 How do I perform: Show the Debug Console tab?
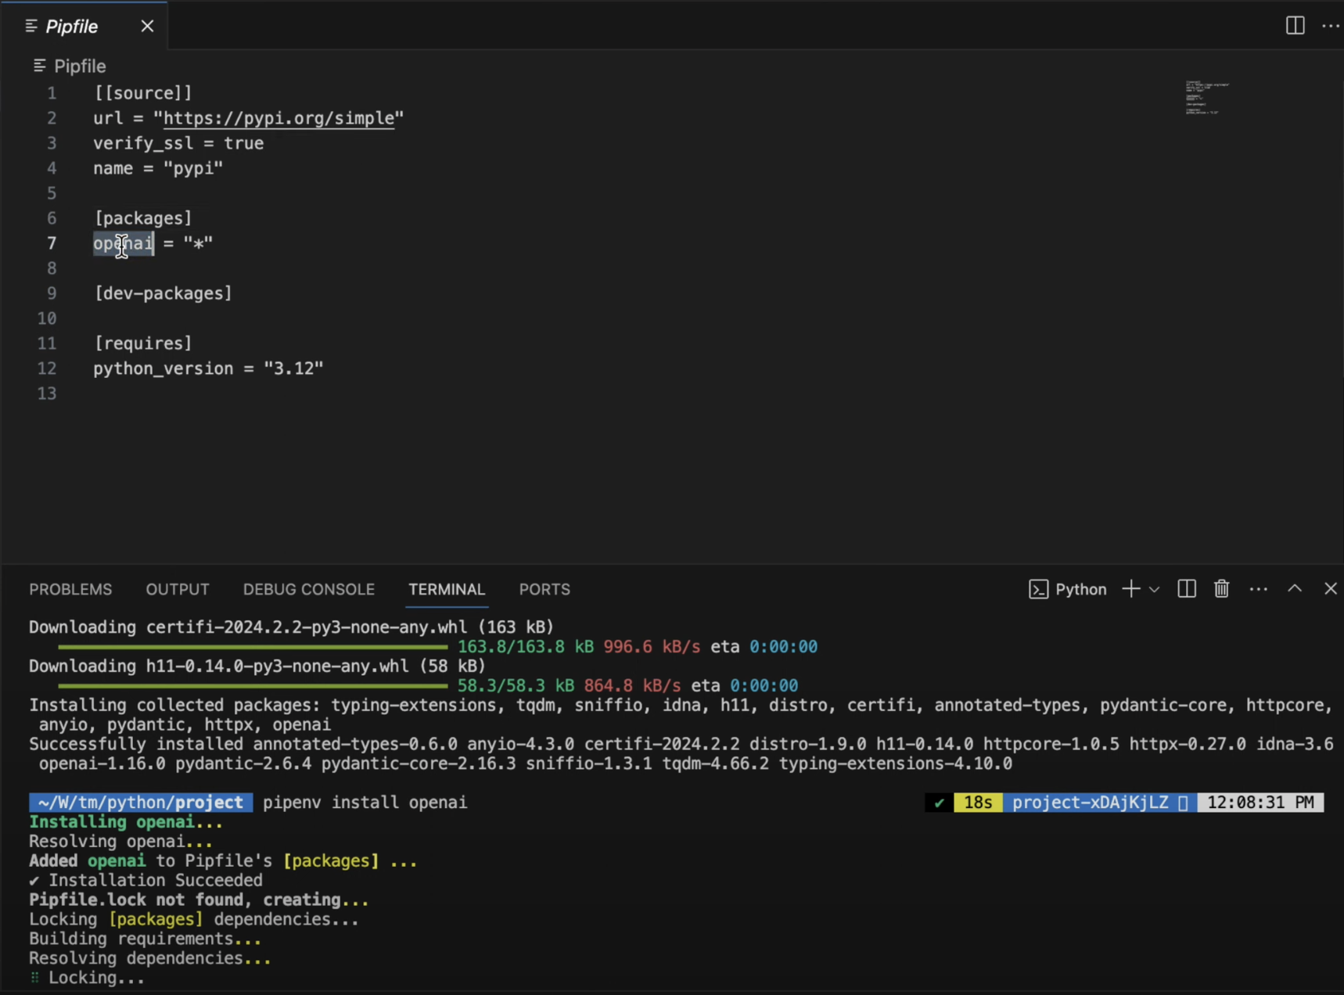pos(308,590)
